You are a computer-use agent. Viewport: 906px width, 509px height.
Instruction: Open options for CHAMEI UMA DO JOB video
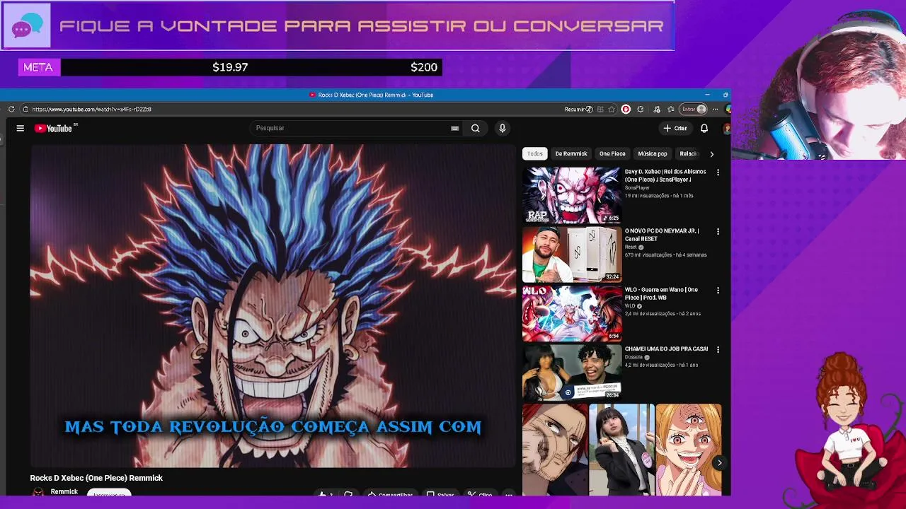(718, 349)
